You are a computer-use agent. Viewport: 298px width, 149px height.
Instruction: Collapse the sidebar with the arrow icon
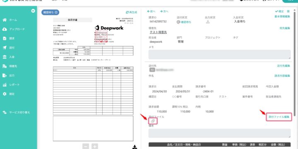point(33,11)
